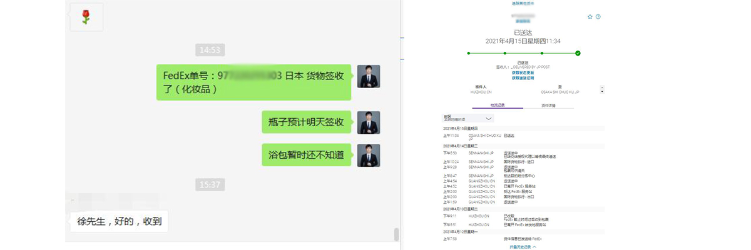751x250 pixels.
Task: Click the 选择其他货件 link at the top
Action: (523, 4)
